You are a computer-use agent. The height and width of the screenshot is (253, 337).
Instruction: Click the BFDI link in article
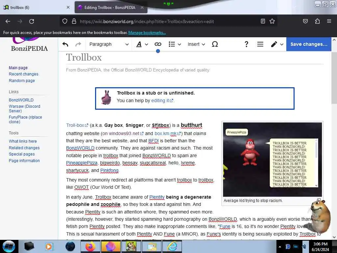coord(153,141)
